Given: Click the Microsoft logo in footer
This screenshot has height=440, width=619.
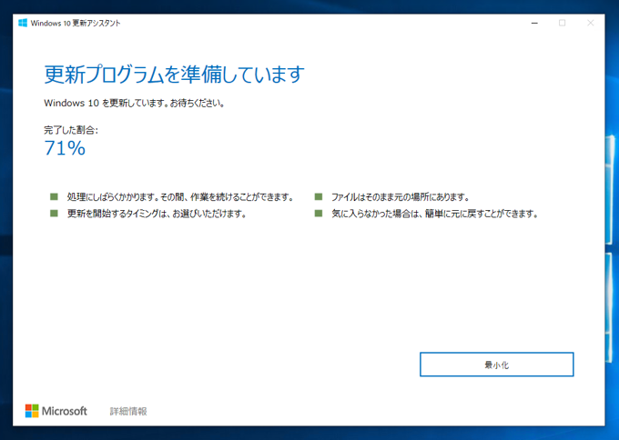Looking at the screenshot, I should [x=56, y=411].
